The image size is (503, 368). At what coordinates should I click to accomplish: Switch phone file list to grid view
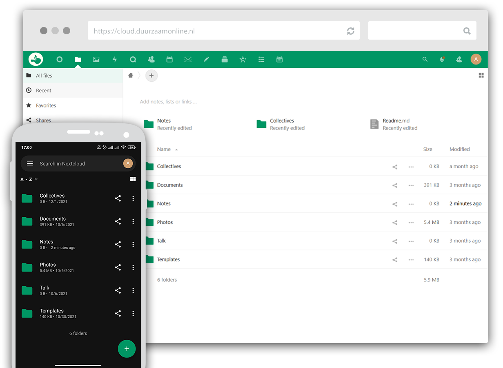click(x=133, y=179)
